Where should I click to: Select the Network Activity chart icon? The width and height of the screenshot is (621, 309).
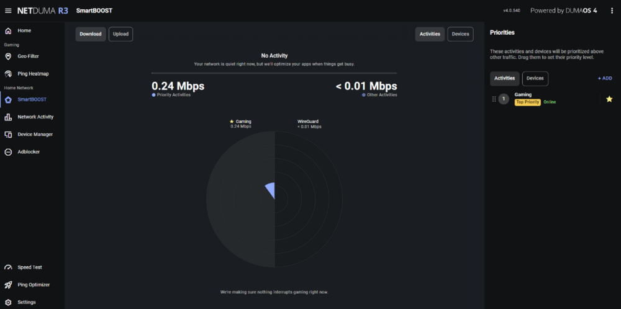8,117
